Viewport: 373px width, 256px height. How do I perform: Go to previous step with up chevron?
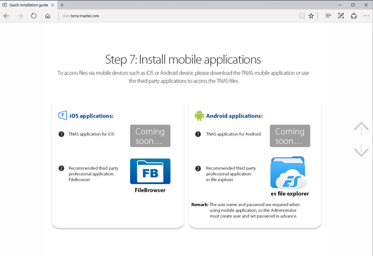(361, 127)
